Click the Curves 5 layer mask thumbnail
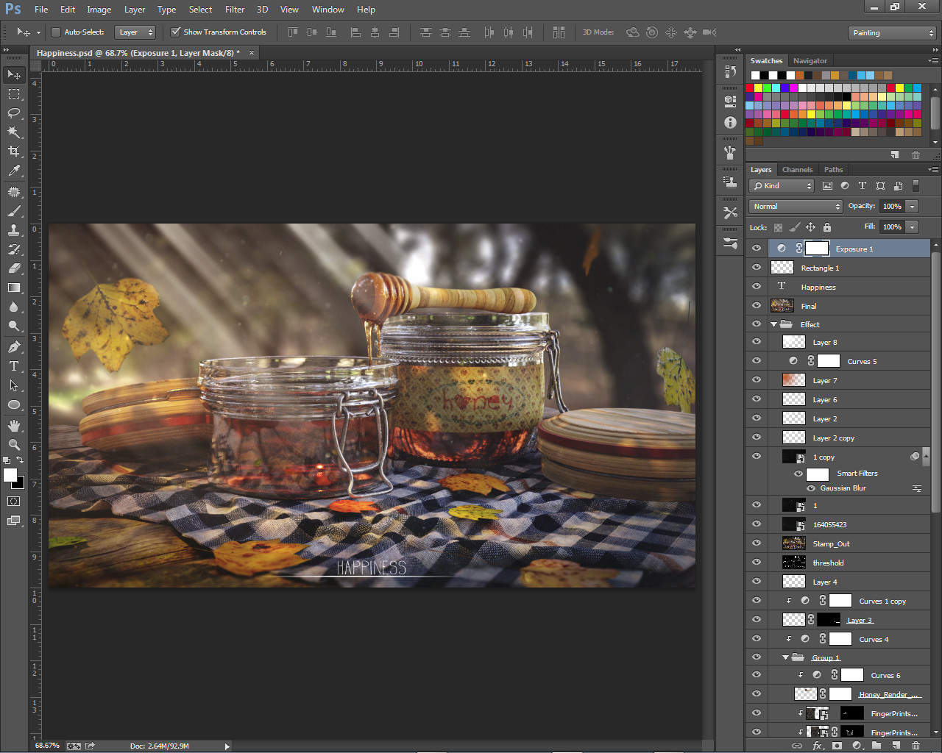Viewport: 942px width, 753px height. click(829, 361)
